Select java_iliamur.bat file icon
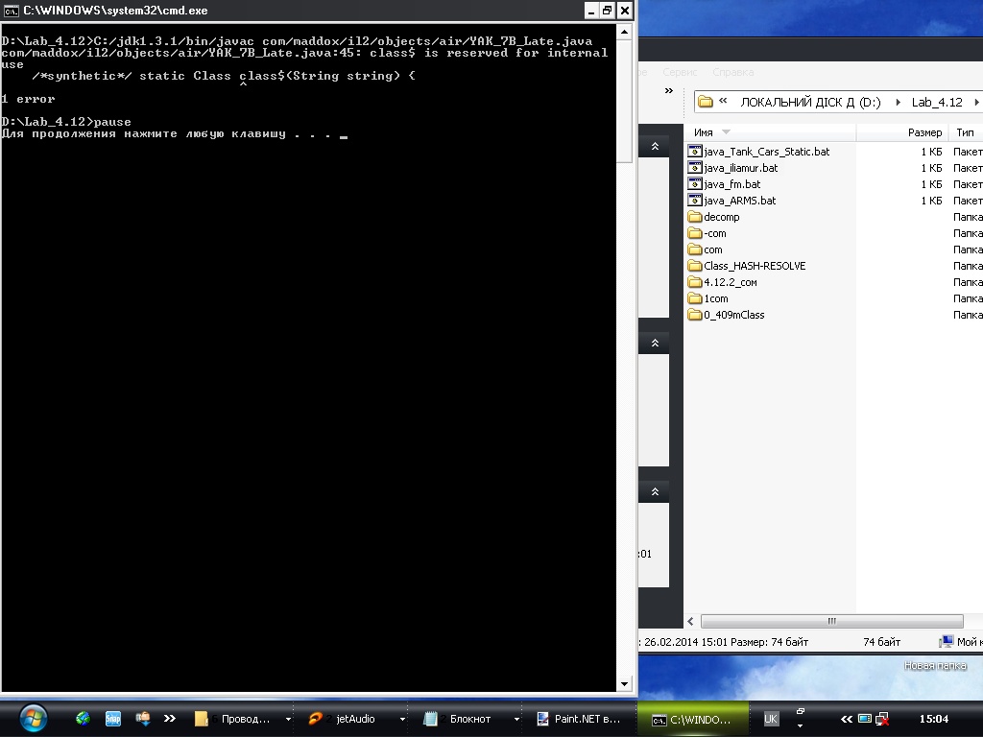This screenshot has width=983, height=737. pos(695,167)
